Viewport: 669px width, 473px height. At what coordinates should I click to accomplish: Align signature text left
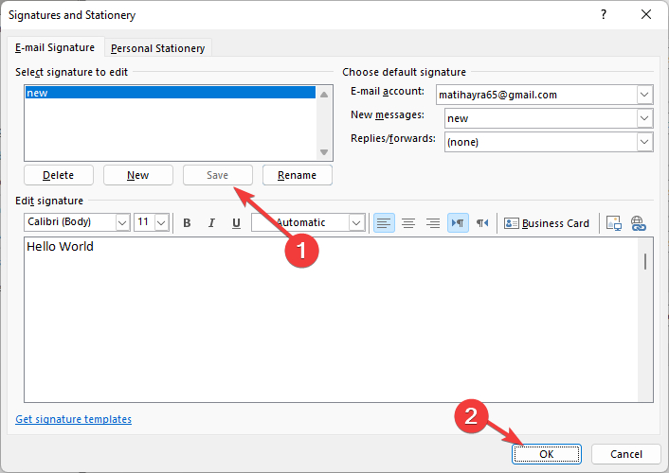coord(384,223)
